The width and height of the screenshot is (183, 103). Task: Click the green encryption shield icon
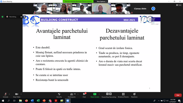point(2,17)
